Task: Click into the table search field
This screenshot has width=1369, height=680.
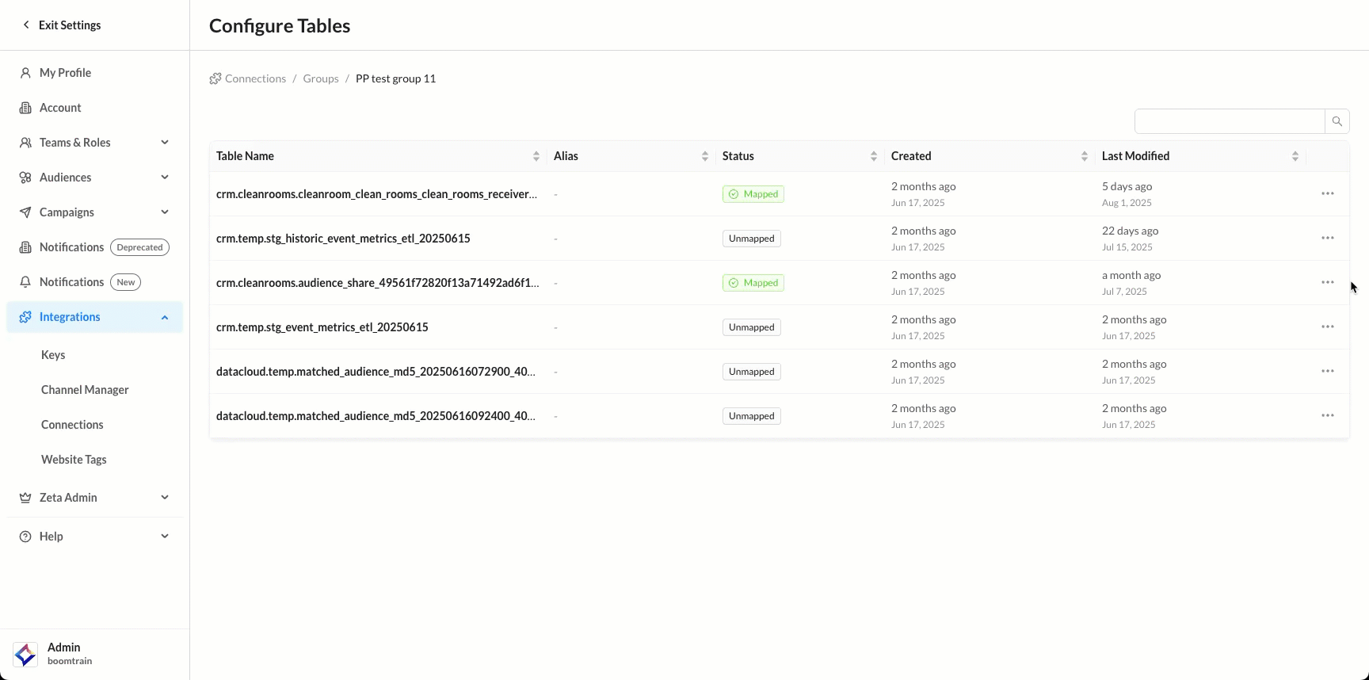Action: click(1229, 121)
